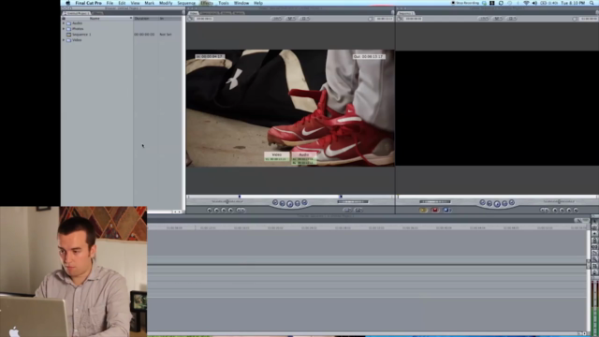599x337 pixels.
Task: Select Sequence 1 in the Browser
Action: click(x=79, y=35)
